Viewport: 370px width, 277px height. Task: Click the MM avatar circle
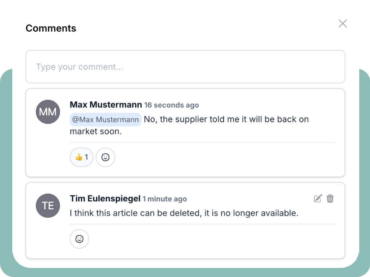pyautogui.click(x=48, y=112)
